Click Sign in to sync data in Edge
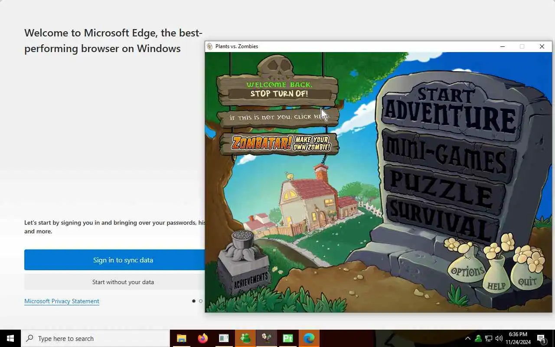The image size is (555, 347). coord(123,260)
